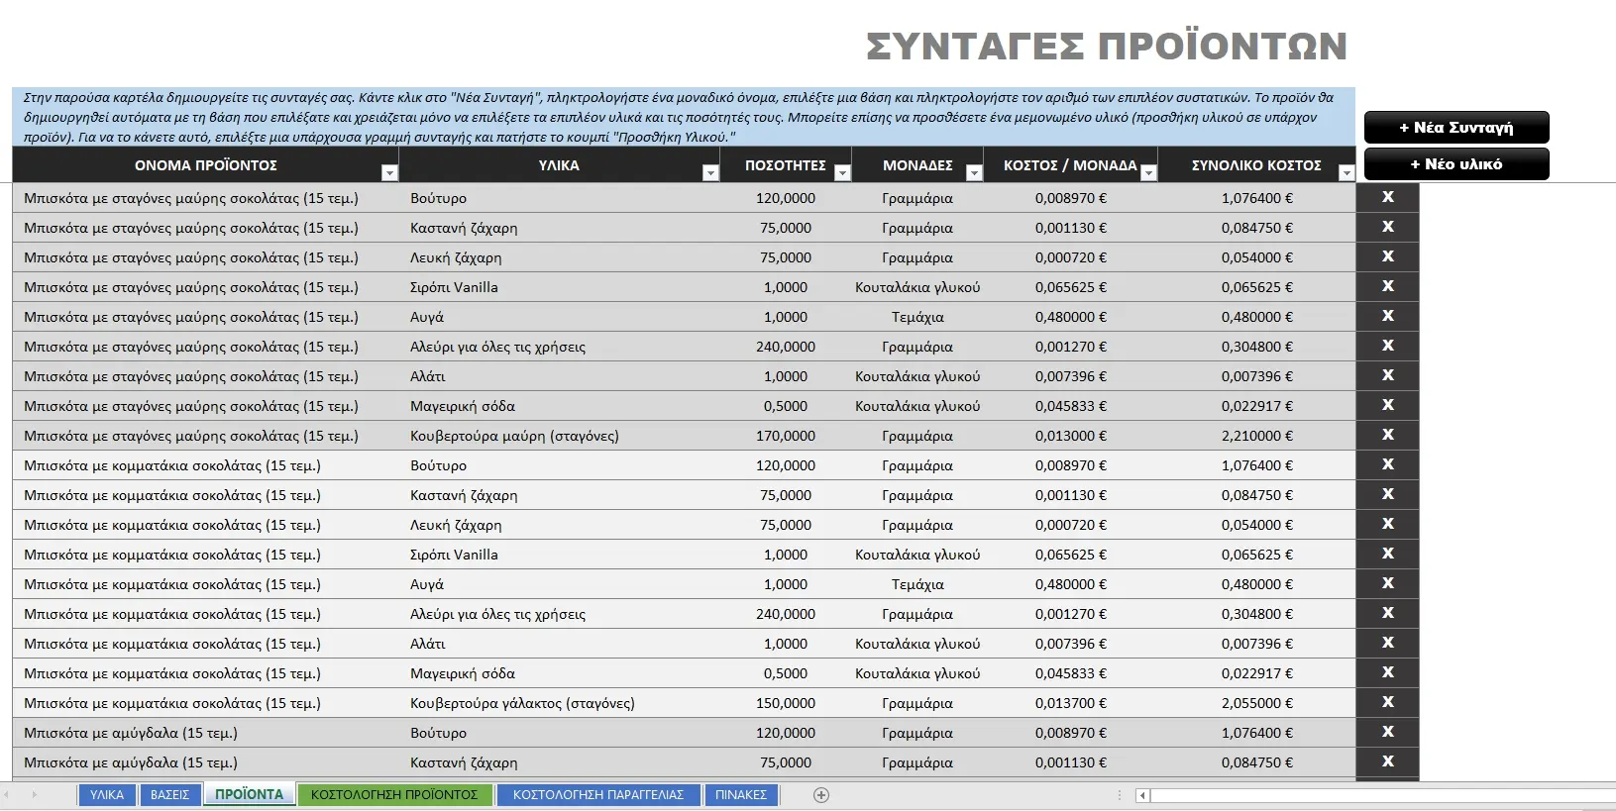Viewport: 1616px width, 811px height.
Task: Delete the second Μαγειρική σόδα row
Action: (x=1387, y=672)
